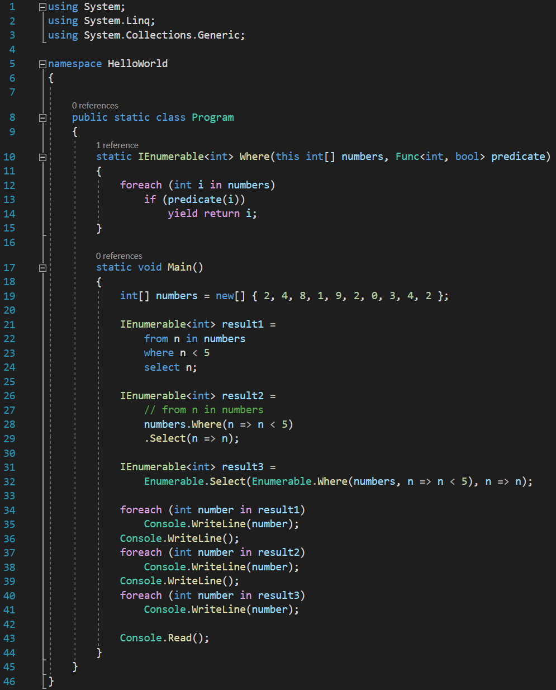
Task: Click 'public static class' keywords
Action: pos(129,117)
